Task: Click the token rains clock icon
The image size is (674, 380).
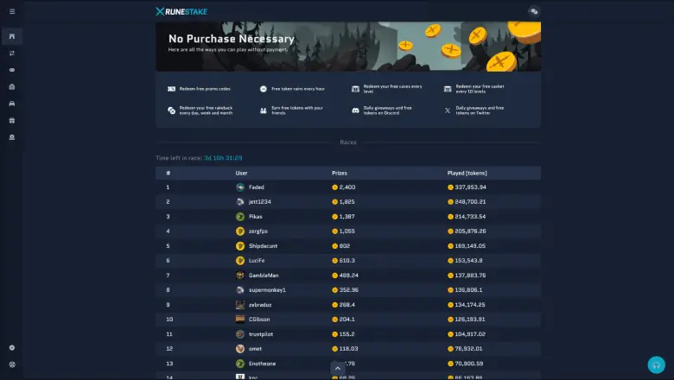Action: point(264,89)
